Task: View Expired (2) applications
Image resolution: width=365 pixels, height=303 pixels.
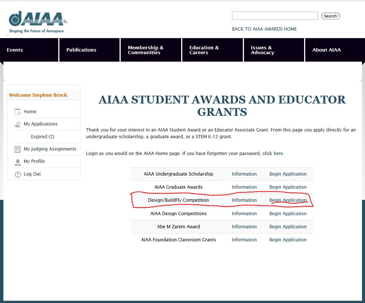Action: click(x=43, y=136)
